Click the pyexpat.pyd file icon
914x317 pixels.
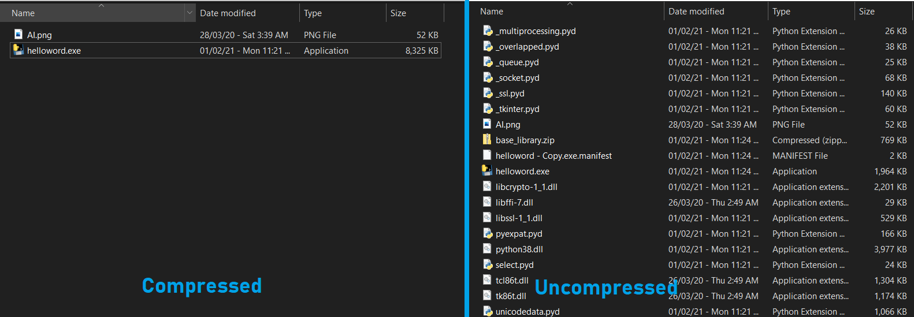pyautogui.click(x=488, y=233)
